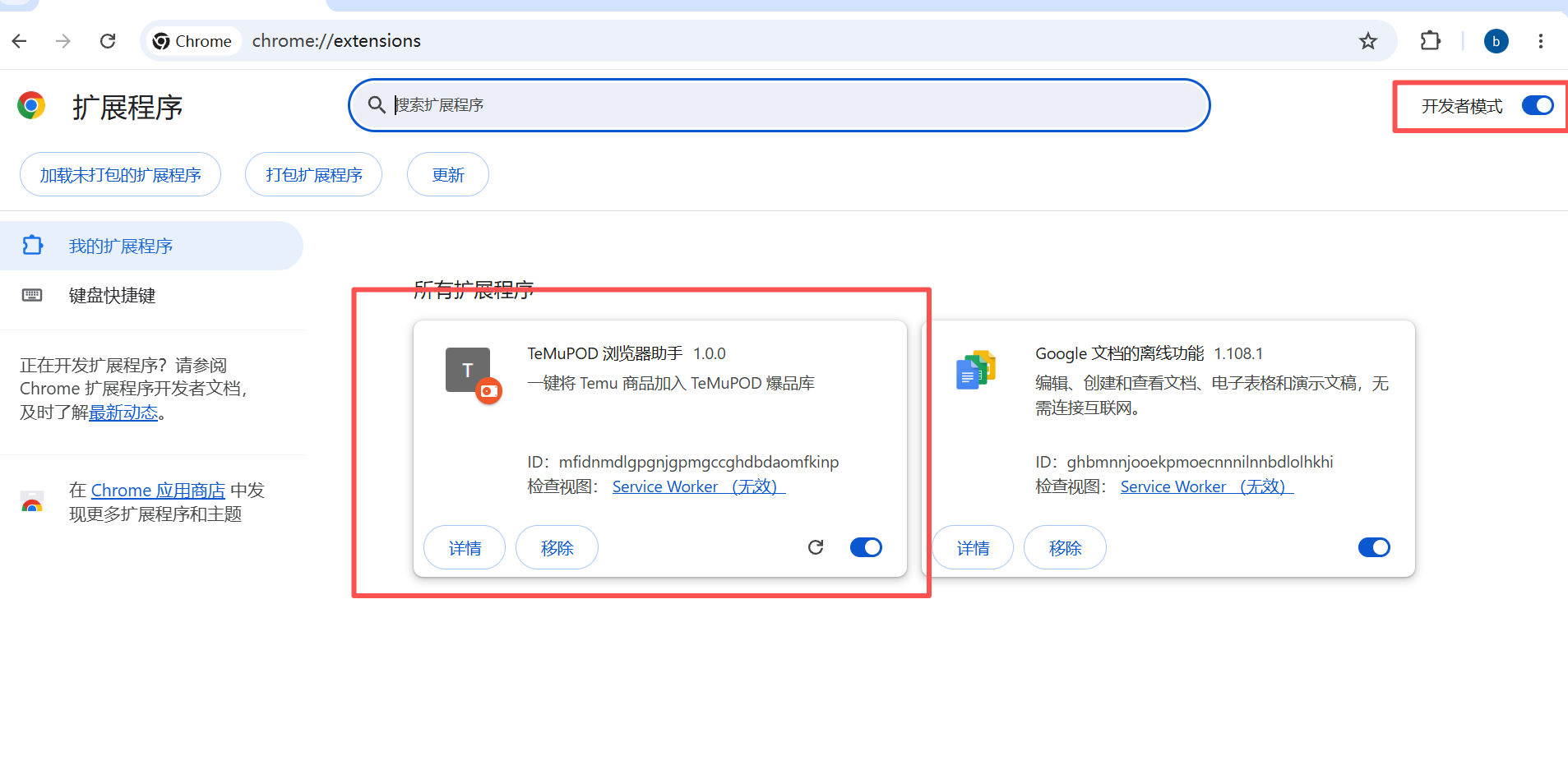Click 移除 for Google 文档的离线功能
This screenshot has width=1568, height=779.
(1065, 547)
